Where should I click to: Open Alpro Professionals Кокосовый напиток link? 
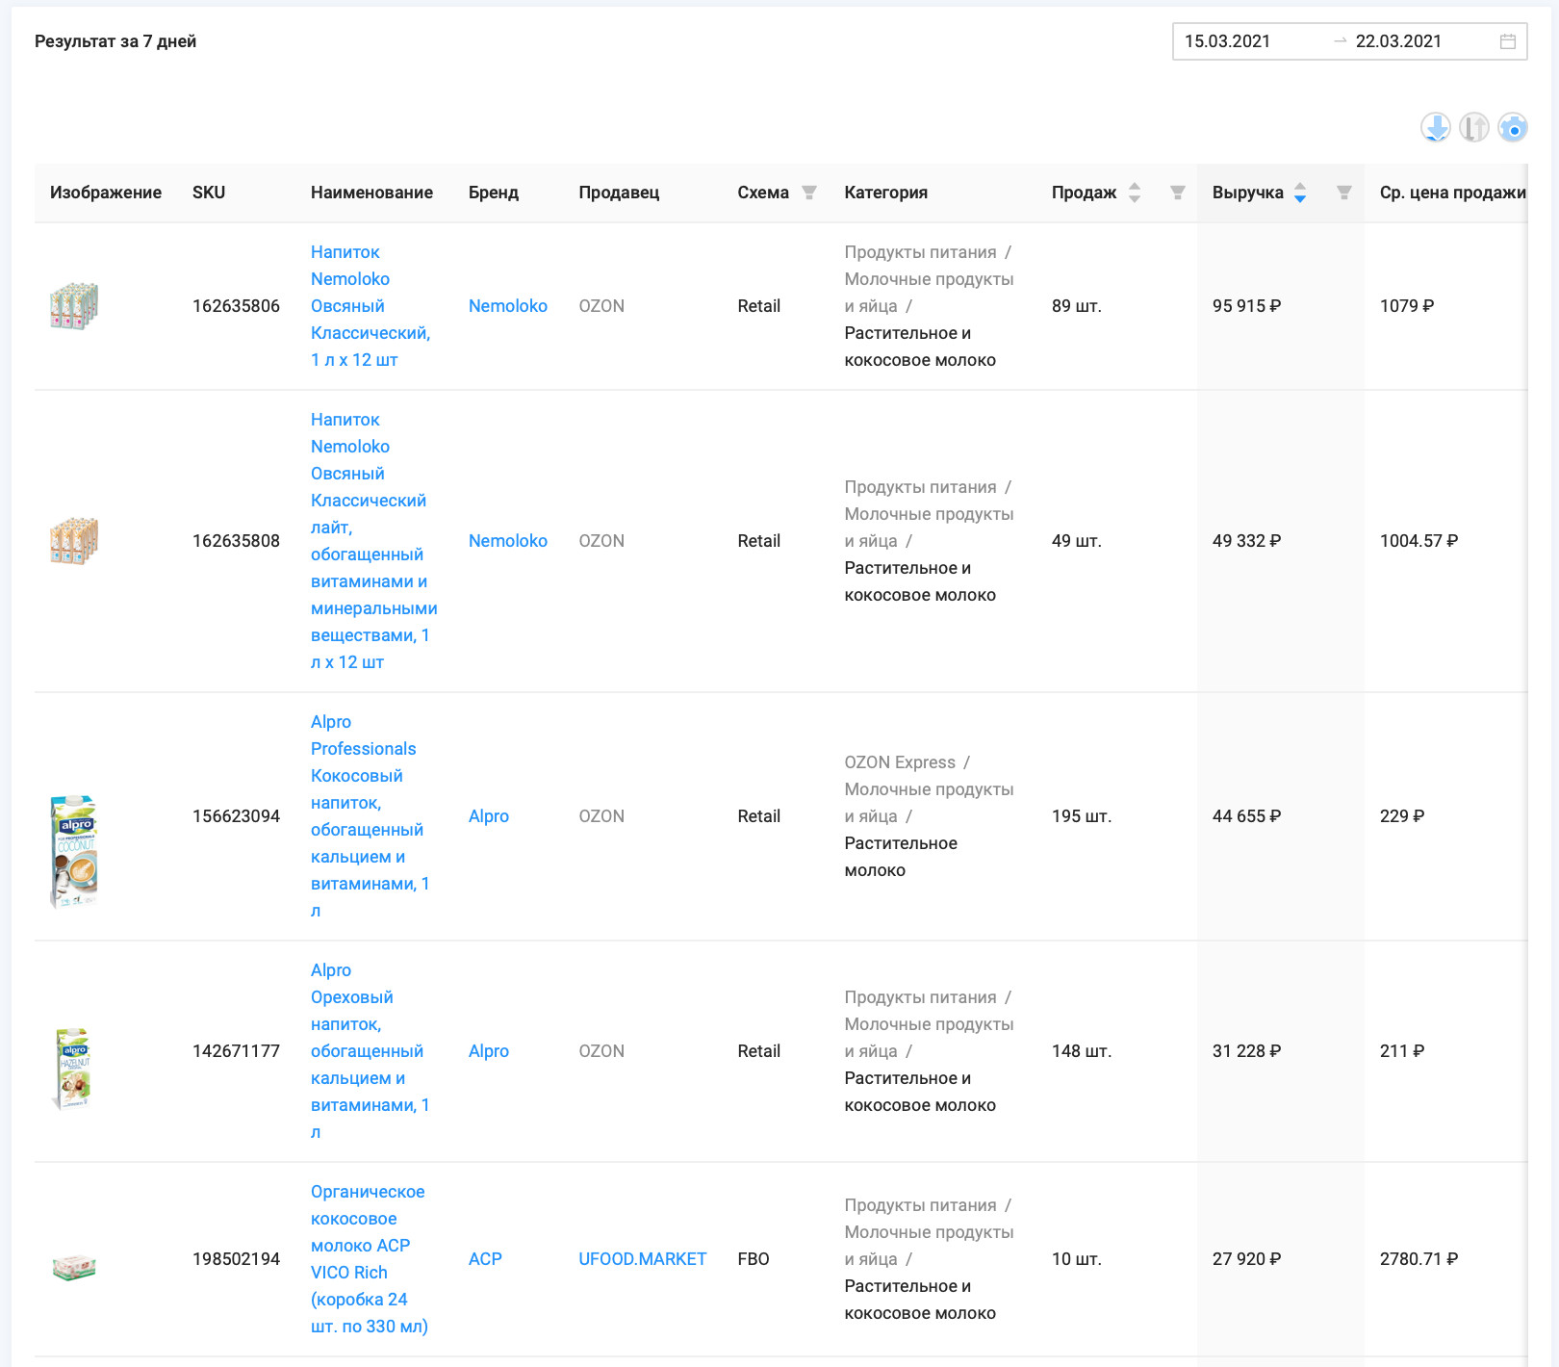371,816
